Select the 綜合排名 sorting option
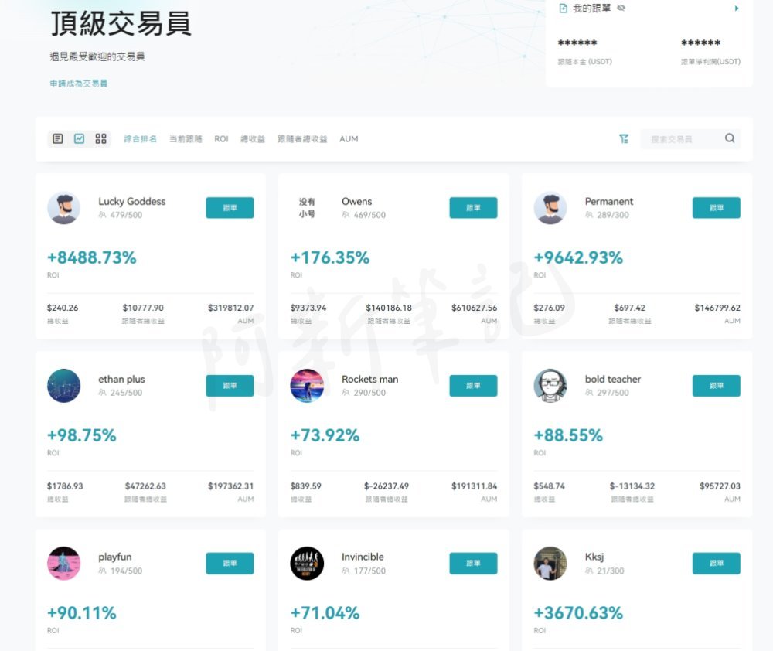Screen dimensions: 773x651 [141, 139]
